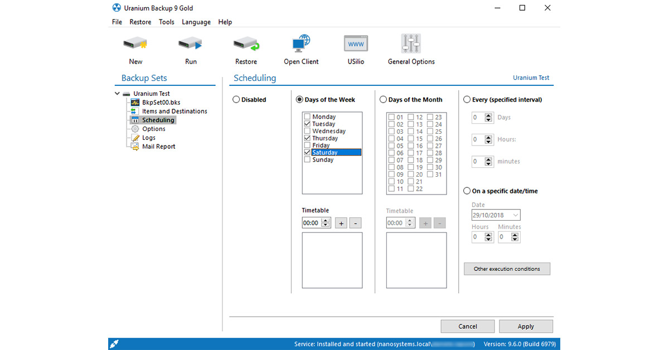Click the Restore toolbar icon
Image resolution: width=669 pixels, height=350 pixels.
tap(246, 45)
